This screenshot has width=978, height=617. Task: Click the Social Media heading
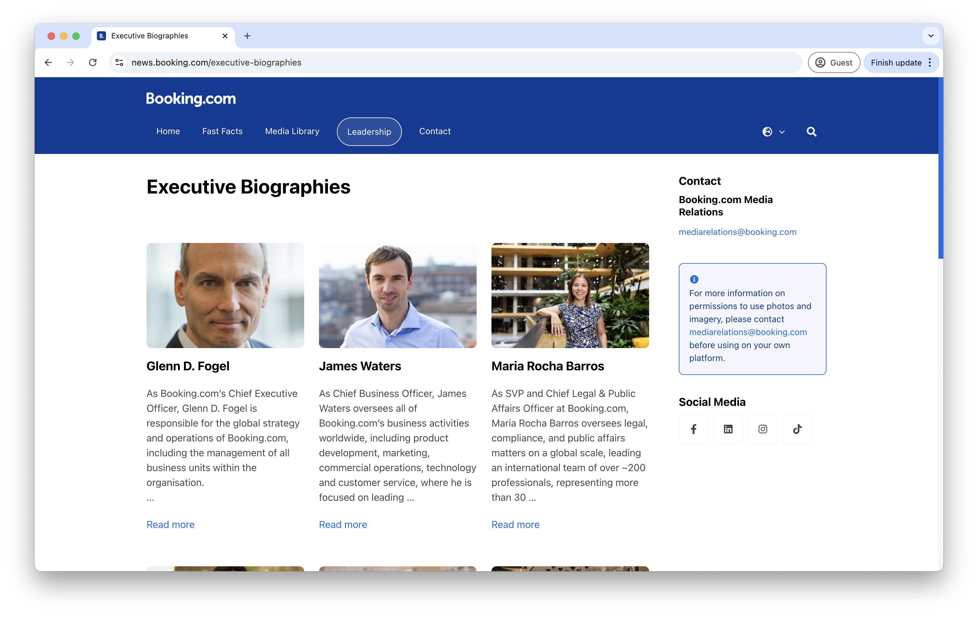712,402
